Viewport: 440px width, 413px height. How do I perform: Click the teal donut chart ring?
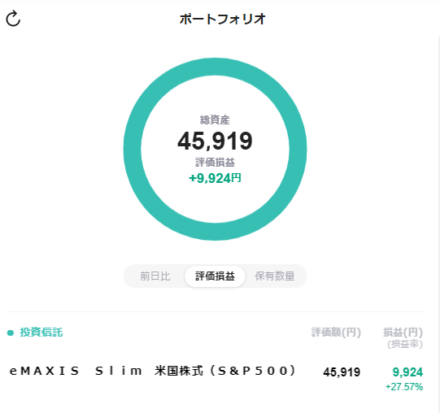click(215, 67)
